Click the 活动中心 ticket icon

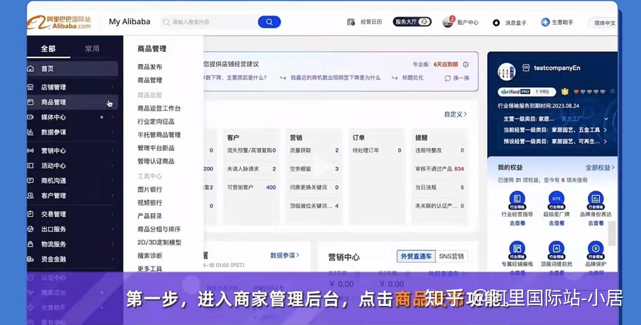31,165
